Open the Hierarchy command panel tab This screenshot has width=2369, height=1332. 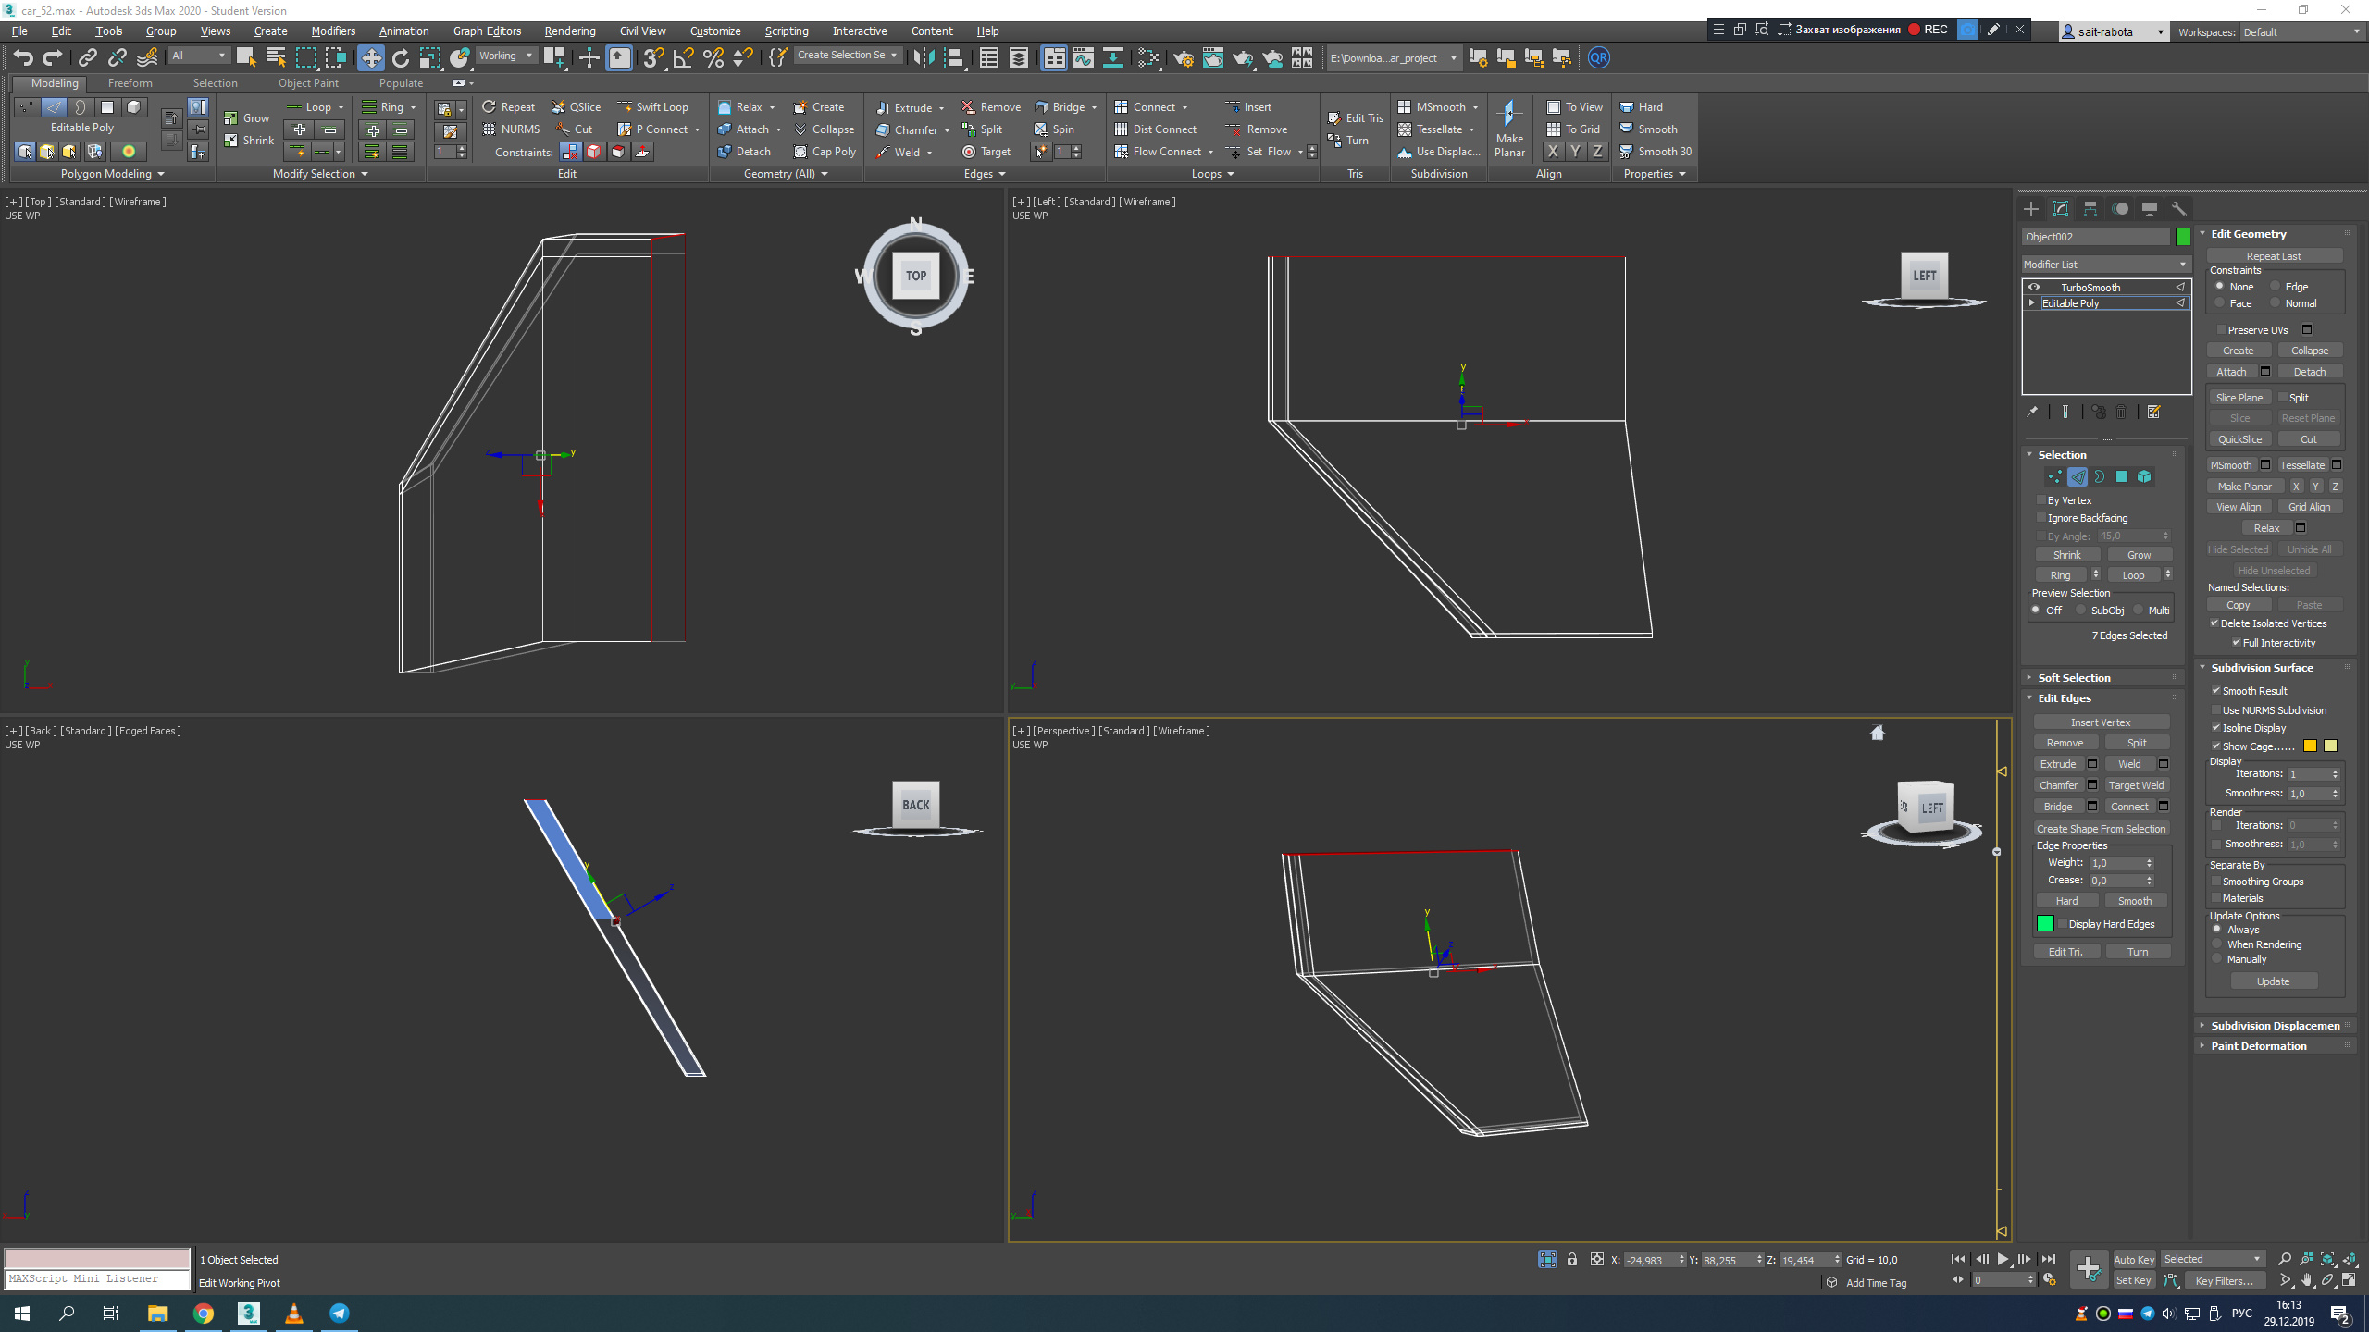[x=2090, y=209]
